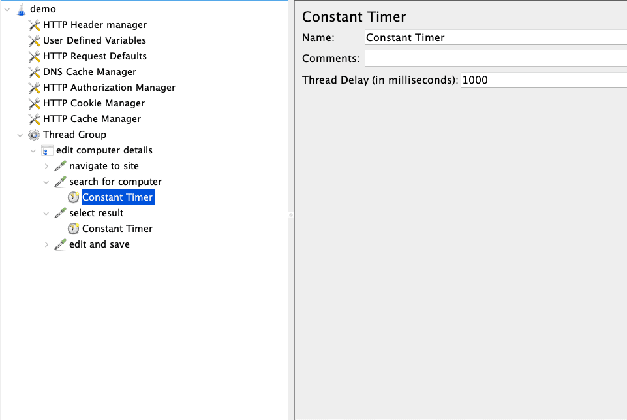Collapse the edit computer details node
627x420 pixels.
pos(33,151)
